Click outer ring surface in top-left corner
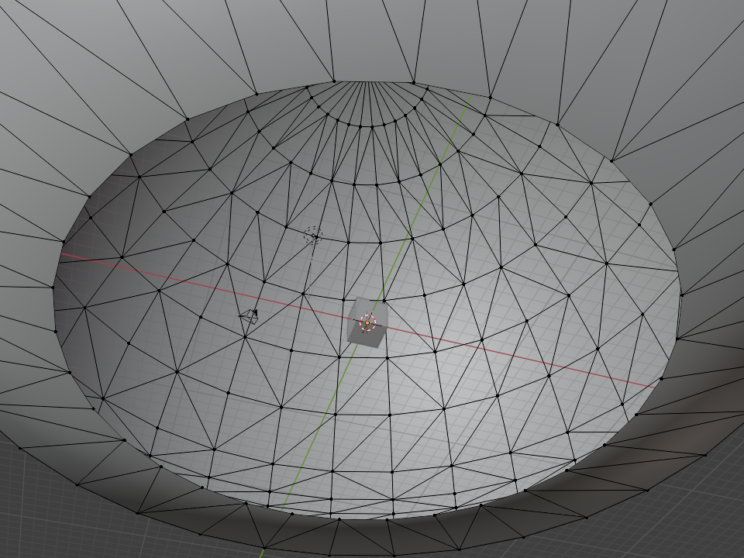 [46, 46]
